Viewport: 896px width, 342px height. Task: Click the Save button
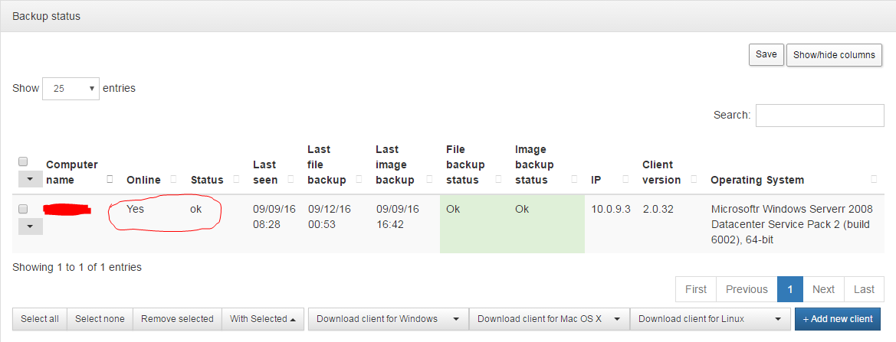point(766,55)
